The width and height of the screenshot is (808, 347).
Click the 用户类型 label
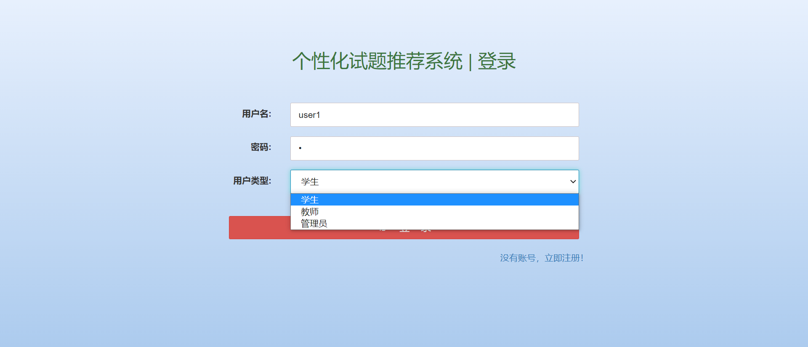(x=252, y=181)
